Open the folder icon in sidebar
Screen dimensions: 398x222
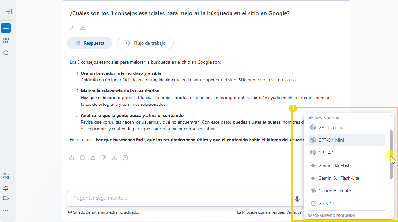pos(6,198)
